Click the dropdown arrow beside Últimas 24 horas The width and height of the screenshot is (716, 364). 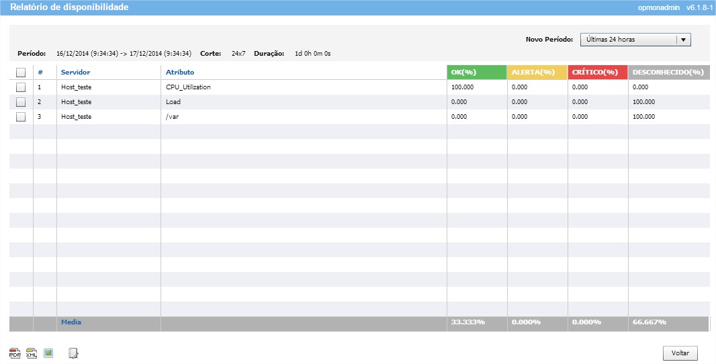click(x=683, y=40)
